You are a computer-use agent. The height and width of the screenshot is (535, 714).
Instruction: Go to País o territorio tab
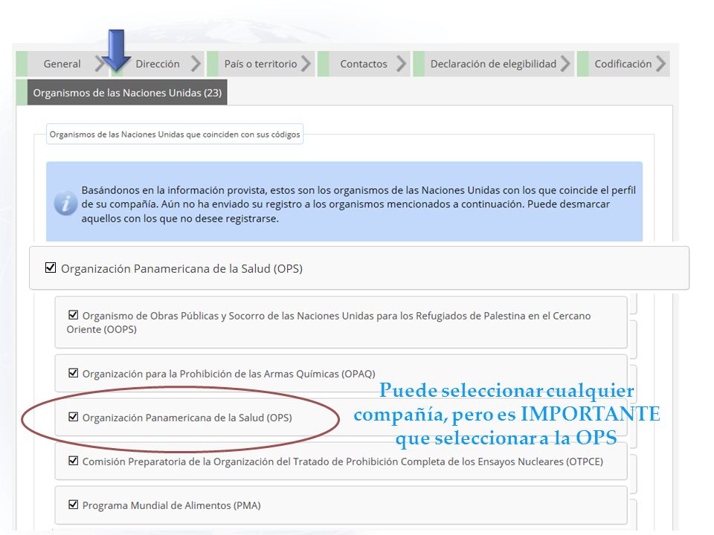point(260,64)
